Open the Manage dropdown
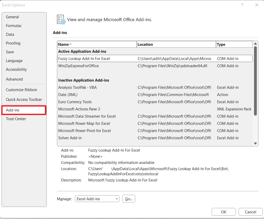Image resolution: width=264 pixels, height=219 pixels. click(x=97, y=199)
